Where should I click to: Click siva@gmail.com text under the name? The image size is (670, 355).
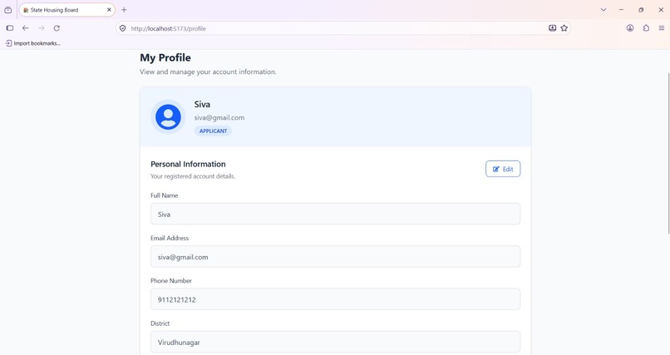coord(219,117)
